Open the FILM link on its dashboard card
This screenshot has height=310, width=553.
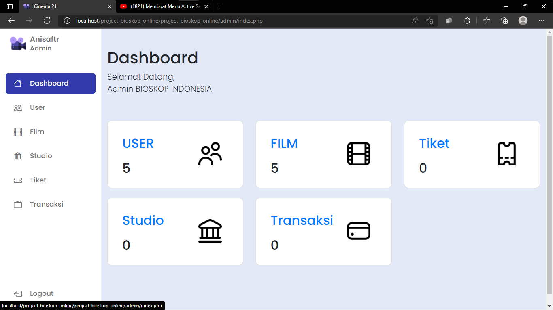tap(284, 143)
